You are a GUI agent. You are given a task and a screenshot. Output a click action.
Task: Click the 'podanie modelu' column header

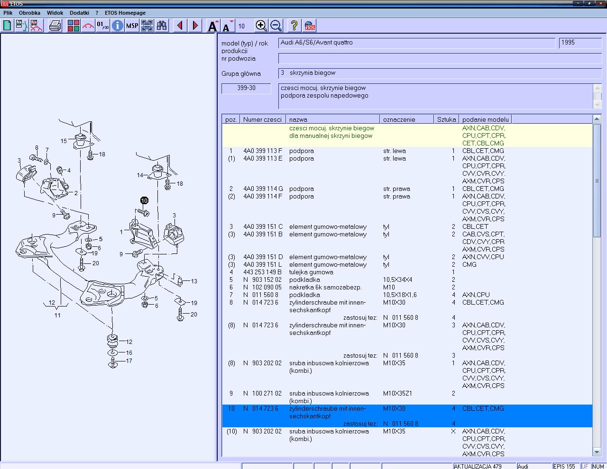[485, 119]
